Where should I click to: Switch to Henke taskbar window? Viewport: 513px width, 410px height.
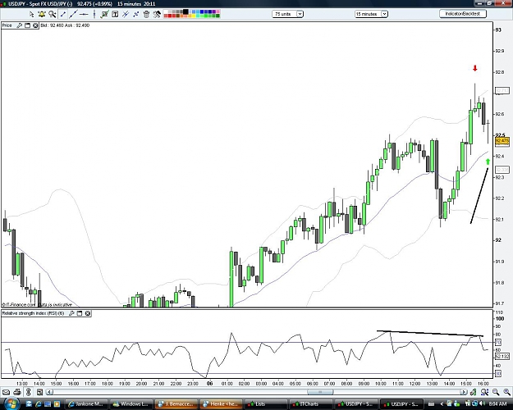click(x=221, y=404)
